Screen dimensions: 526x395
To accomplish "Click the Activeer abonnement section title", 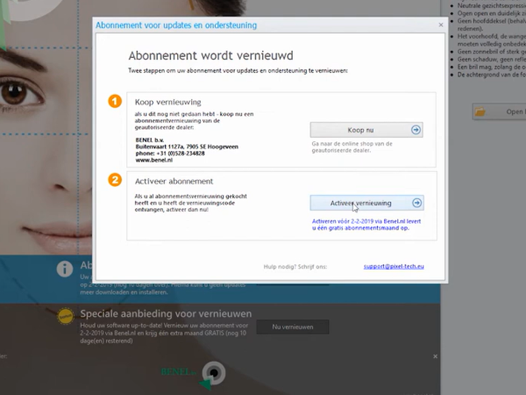I will click(x=174, y=182).
